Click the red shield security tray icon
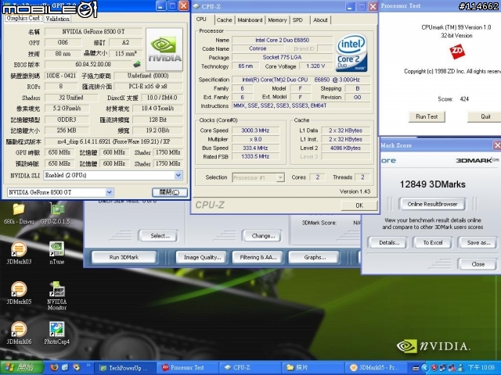 coord(434,368)
